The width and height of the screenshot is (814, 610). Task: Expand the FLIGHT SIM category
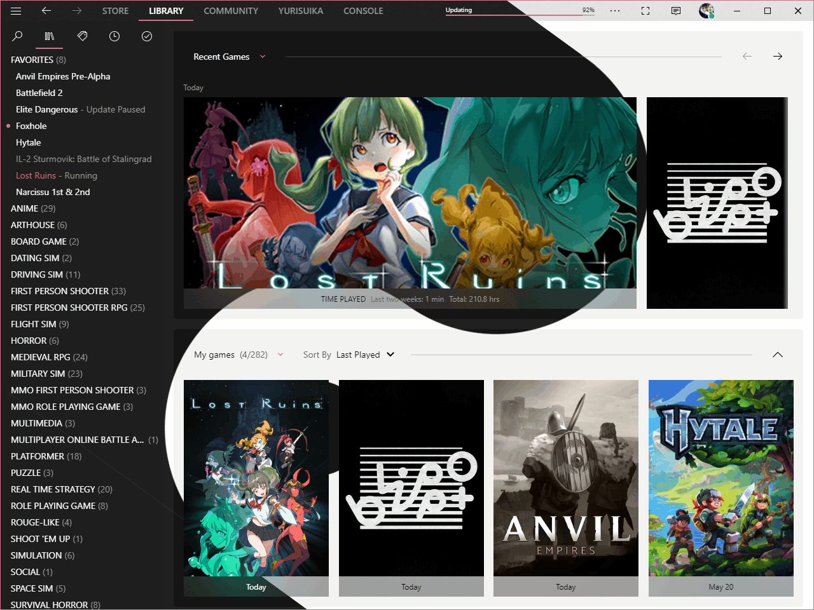point(40,324)
